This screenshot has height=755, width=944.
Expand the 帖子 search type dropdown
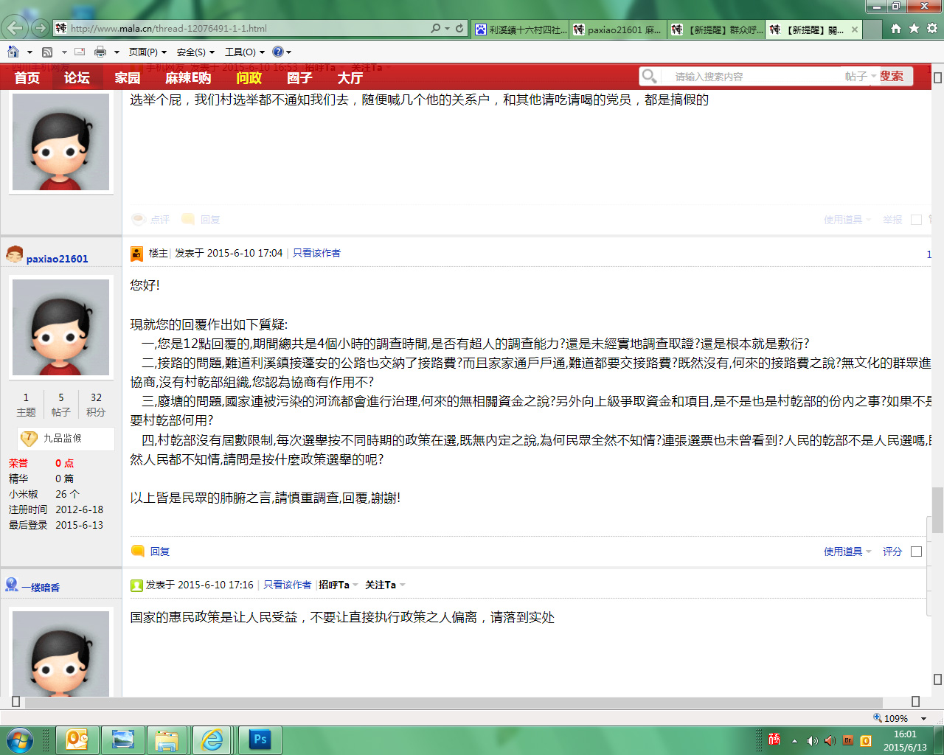860,76
